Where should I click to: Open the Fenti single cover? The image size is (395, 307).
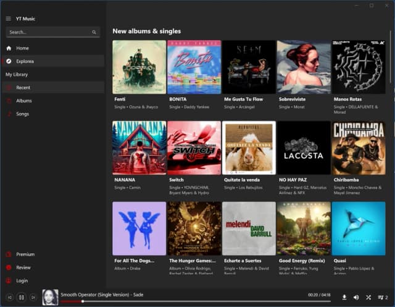pyautogui.click(x=139, y=67)
